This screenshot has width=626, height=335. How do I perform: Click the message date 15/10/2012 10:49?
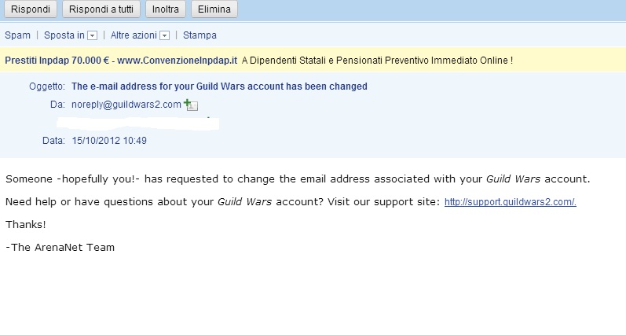coord(109,141)
